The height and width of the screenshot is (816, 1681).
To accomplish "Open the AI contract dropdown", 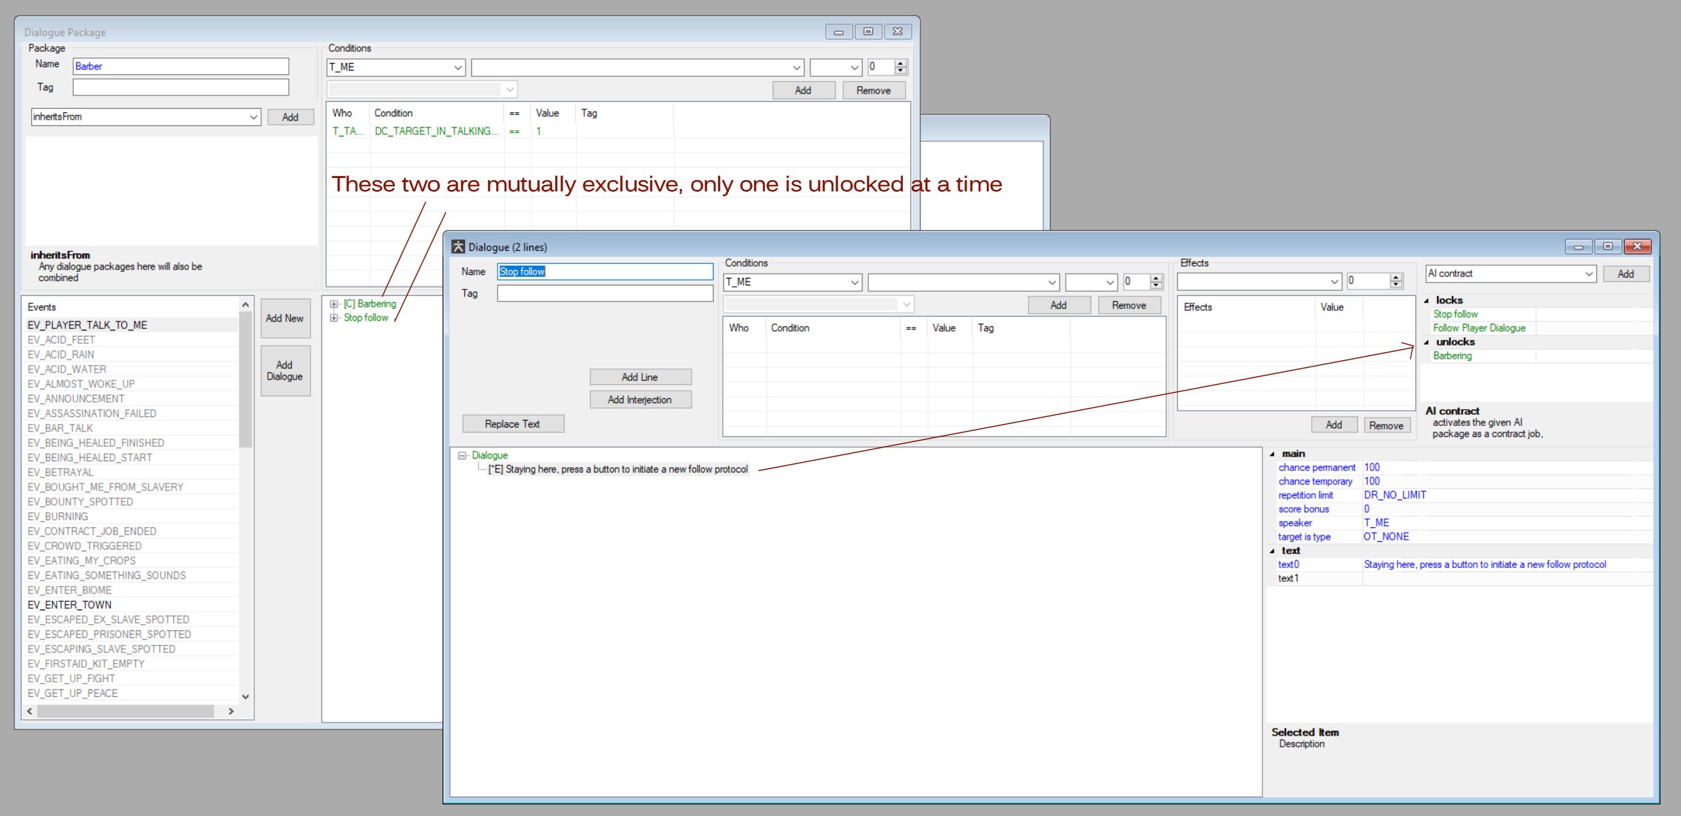I will [1588, 274].
